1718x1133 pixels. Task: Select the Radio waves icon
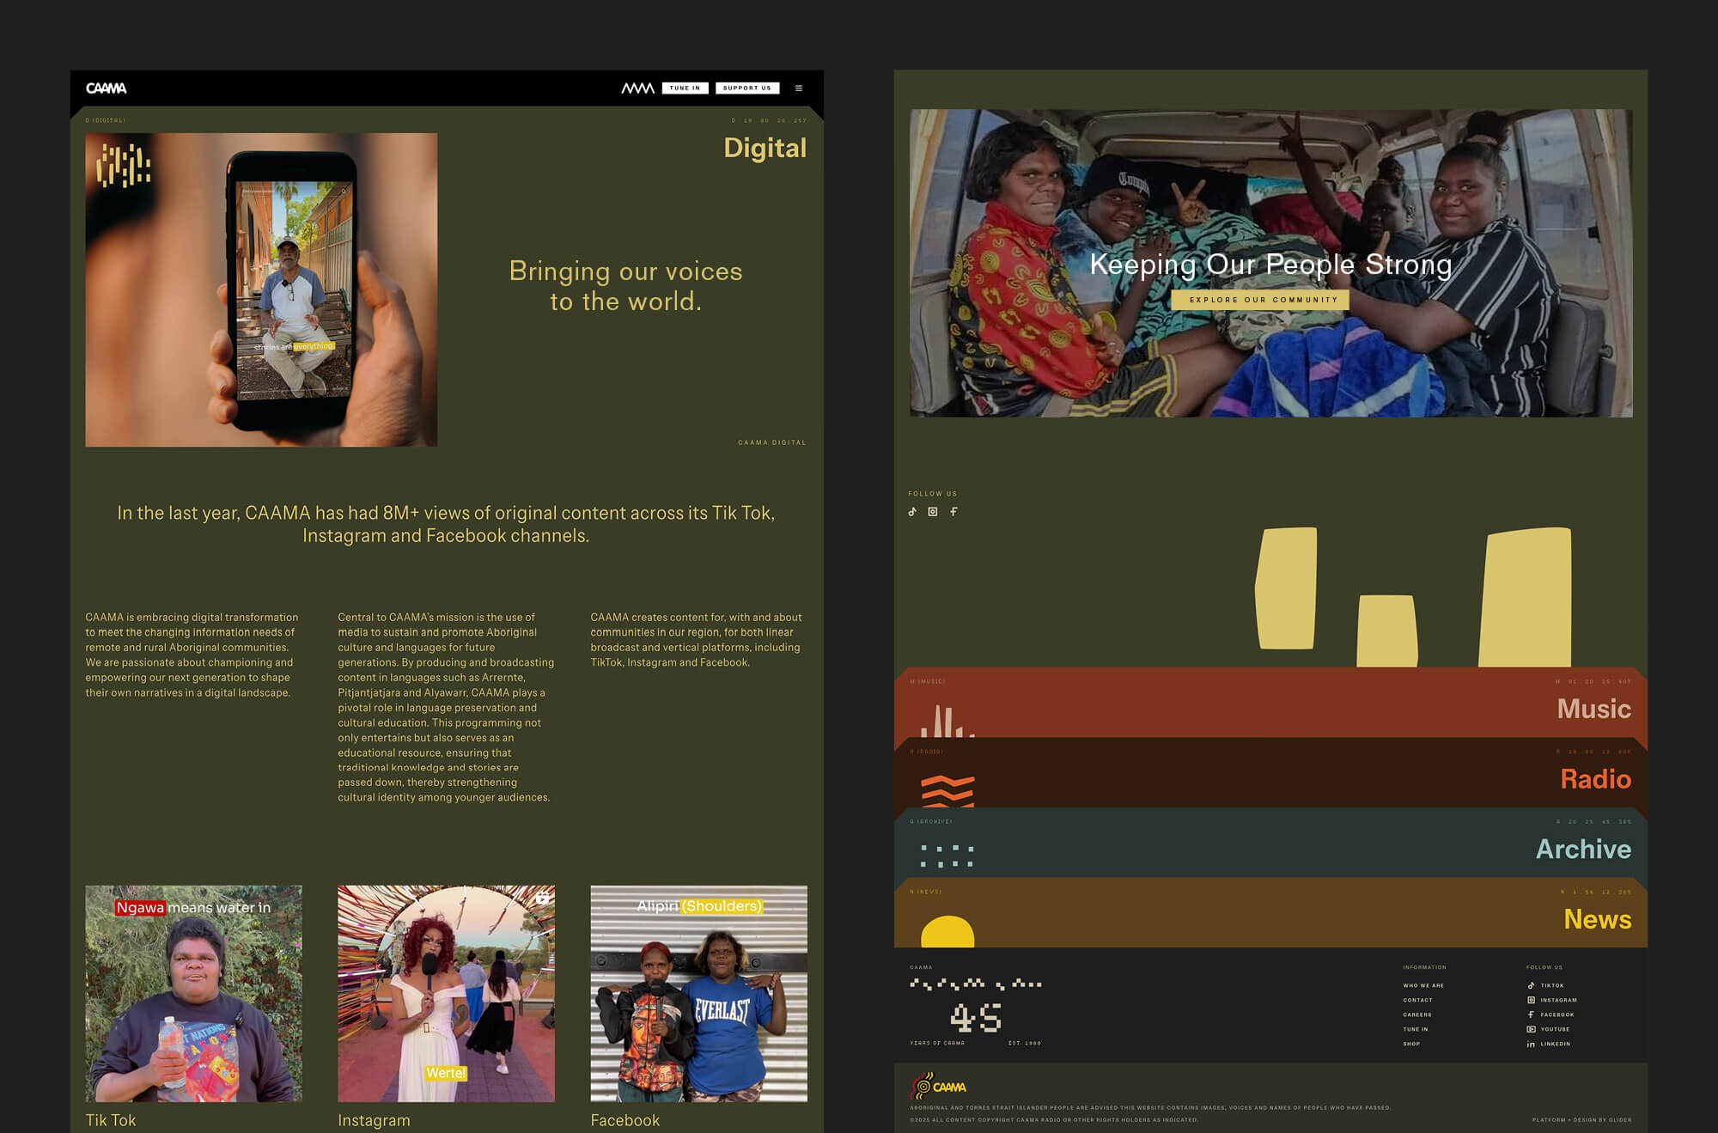pos(947,791)
